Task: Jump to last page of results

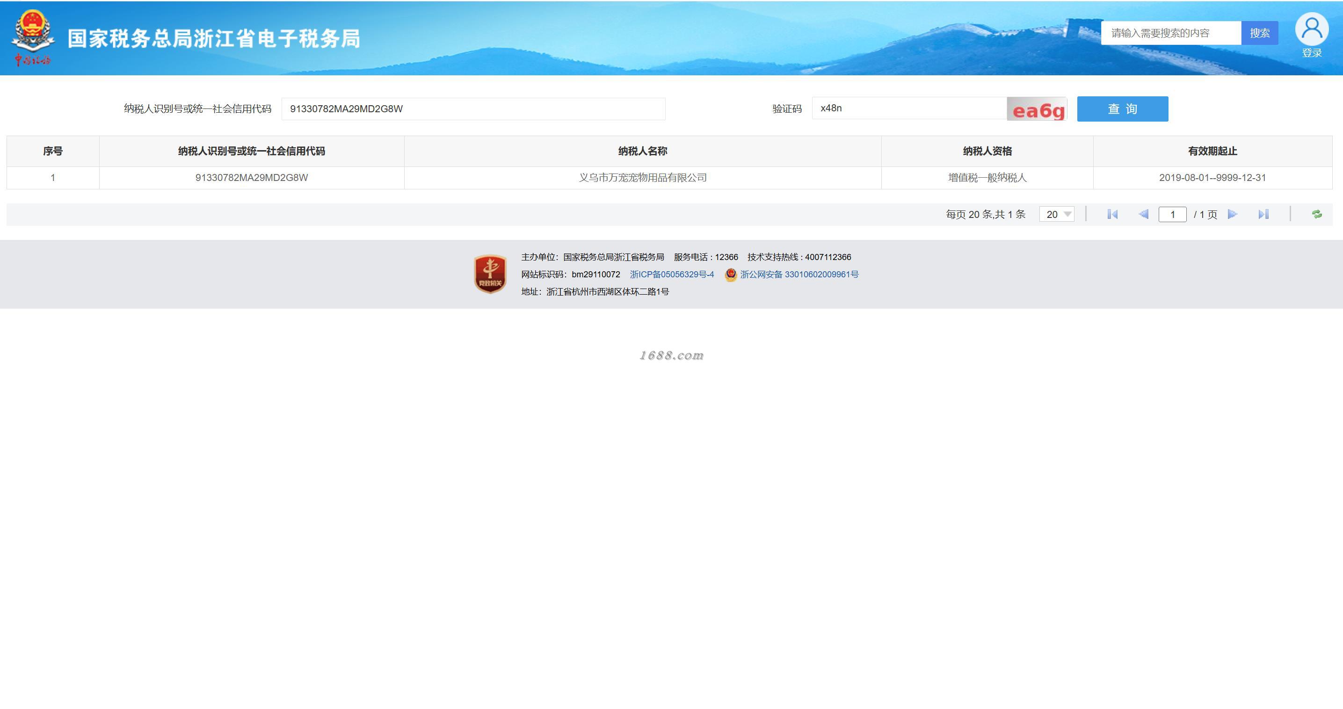Action: point(1263,214)
